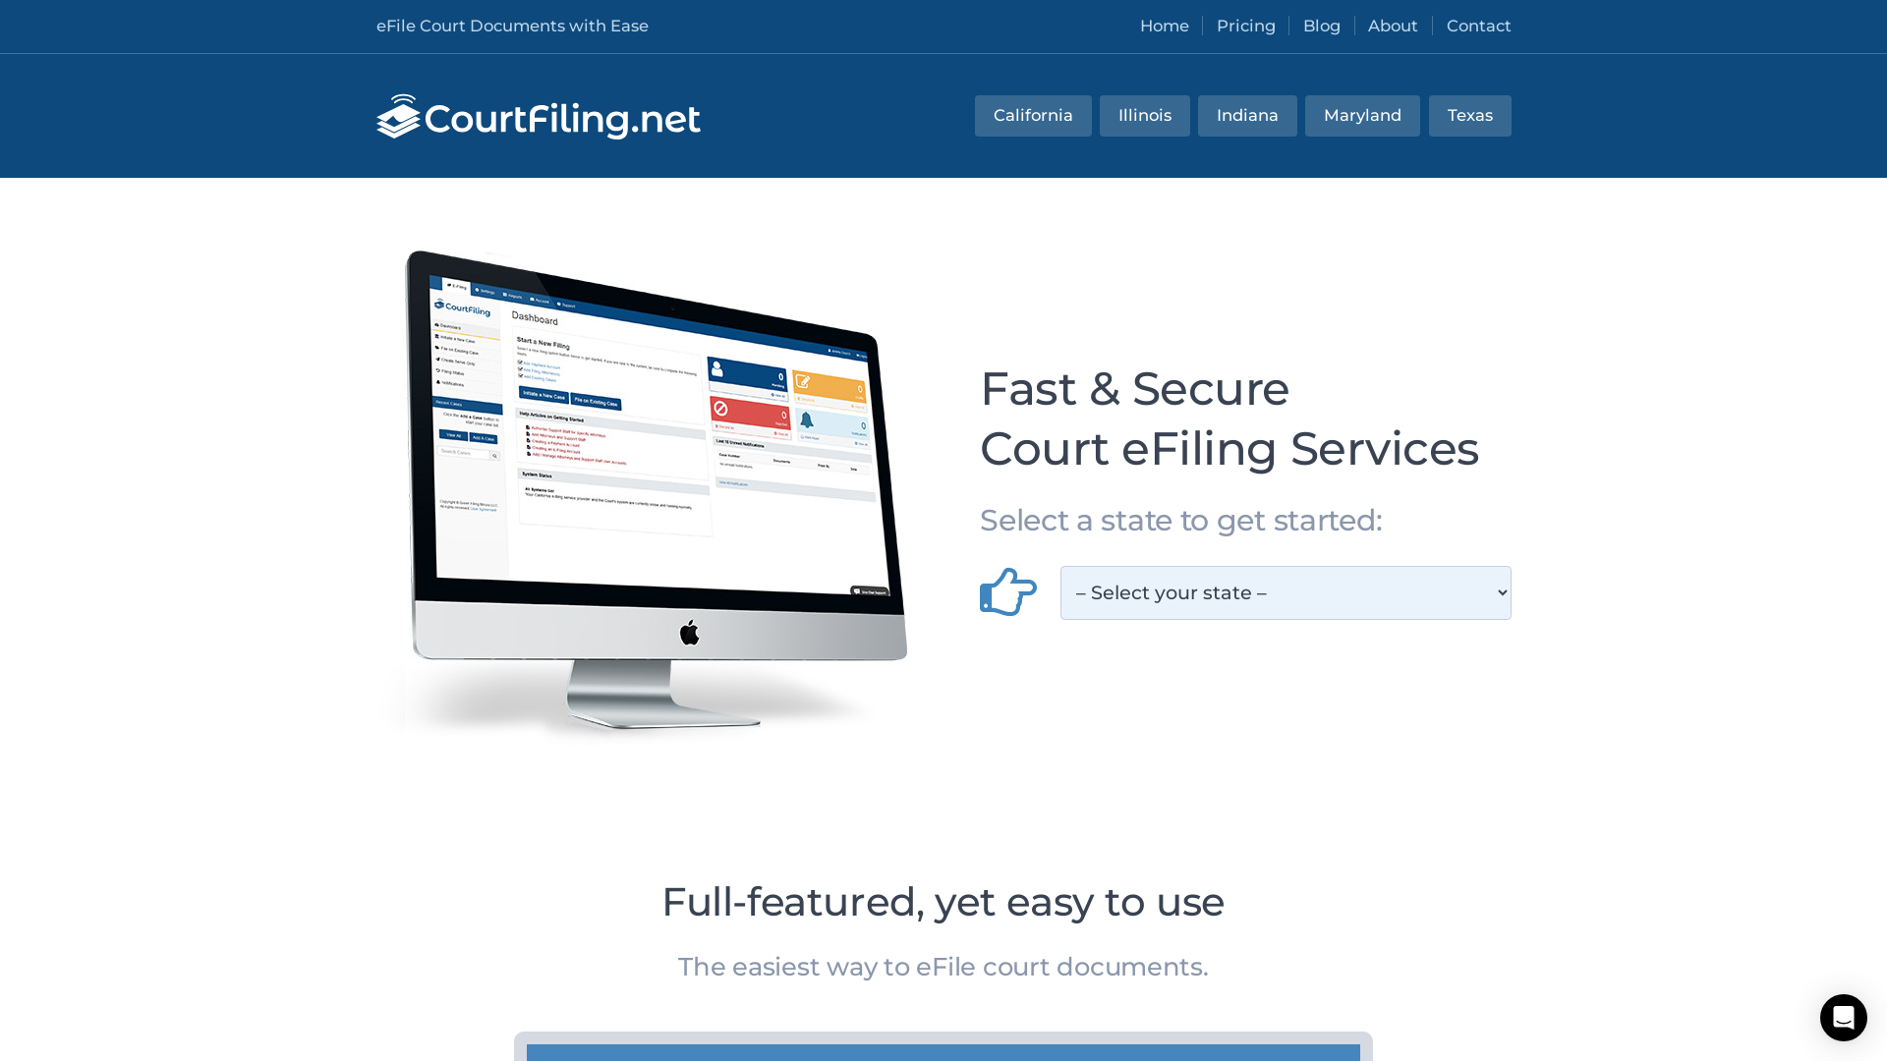
Task: Open the Pricing menu item
Action: coord(1245,26)
